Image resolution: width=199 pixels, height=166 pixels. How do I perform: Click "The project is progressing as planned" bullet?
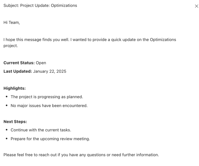pos(47,97)
